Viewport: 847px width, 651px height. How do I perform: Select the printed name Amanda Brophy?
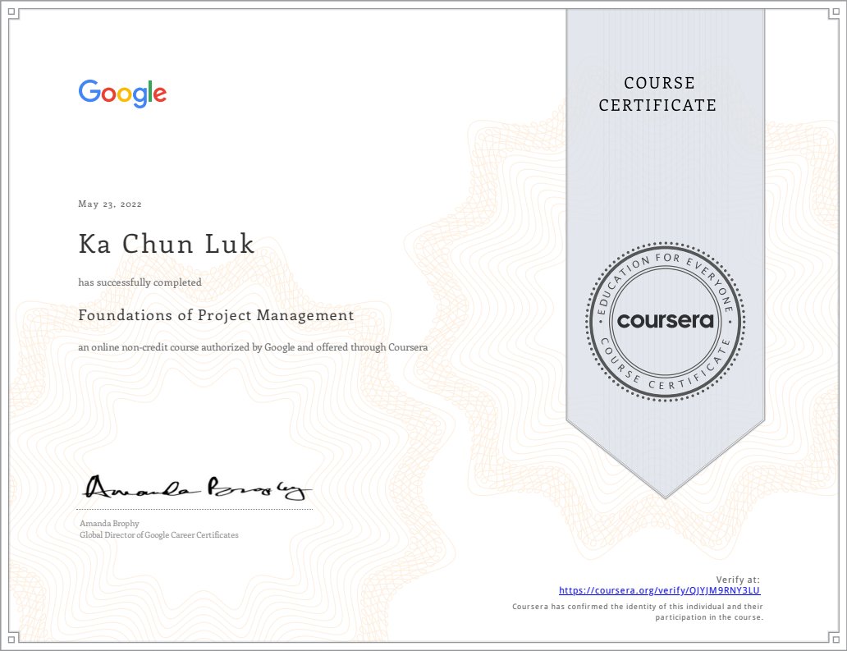click(x=109, y=524)
